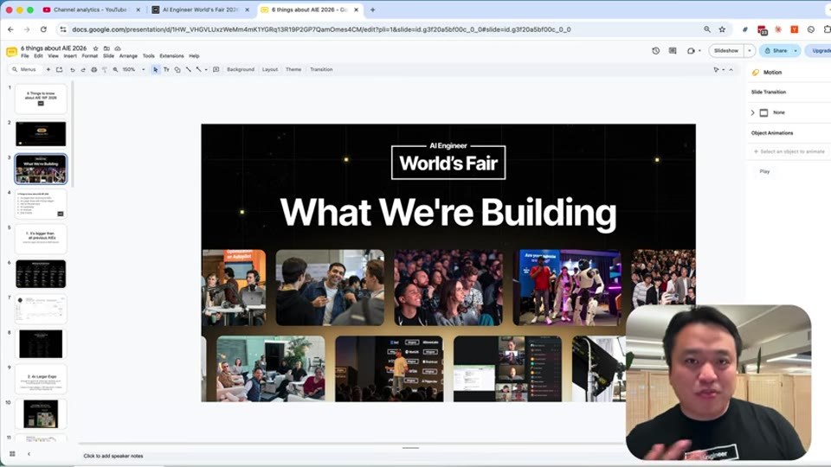Open the Insert menu

(x=70, y=55)
